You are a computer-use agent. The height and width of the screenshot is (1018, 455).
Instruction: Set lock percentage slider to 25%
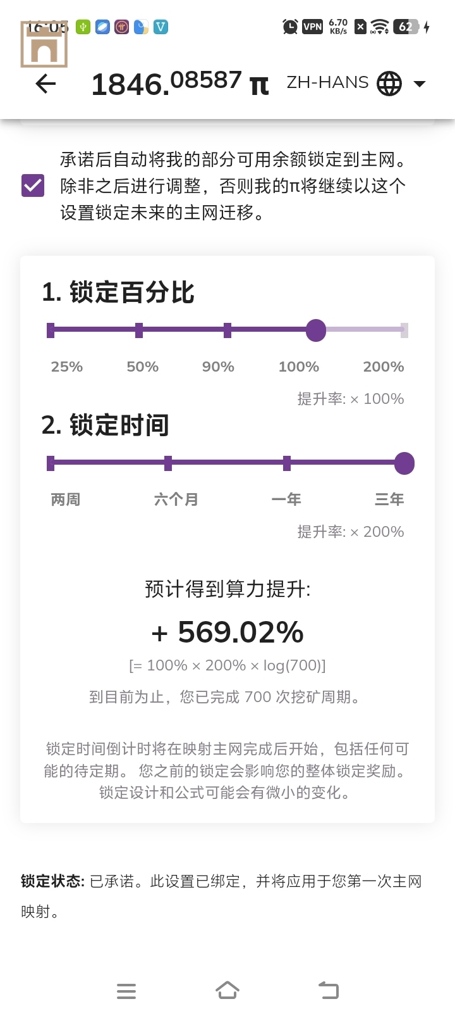coord(51,330)
